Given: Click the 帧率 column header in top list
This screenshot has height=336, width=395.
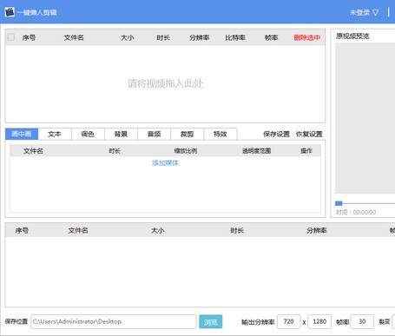Looking at the screenshot, I should (272, 37).
